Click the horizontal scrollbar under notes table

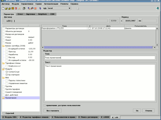coord(97,47)
